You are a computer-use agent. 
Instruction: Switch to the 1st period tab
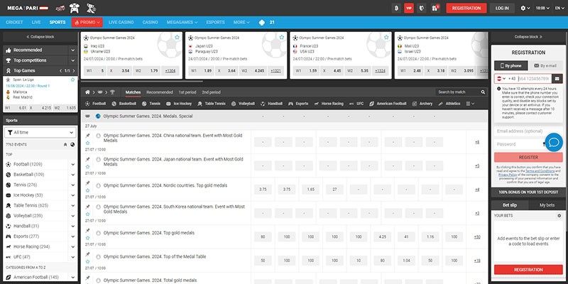pos(187,92)
